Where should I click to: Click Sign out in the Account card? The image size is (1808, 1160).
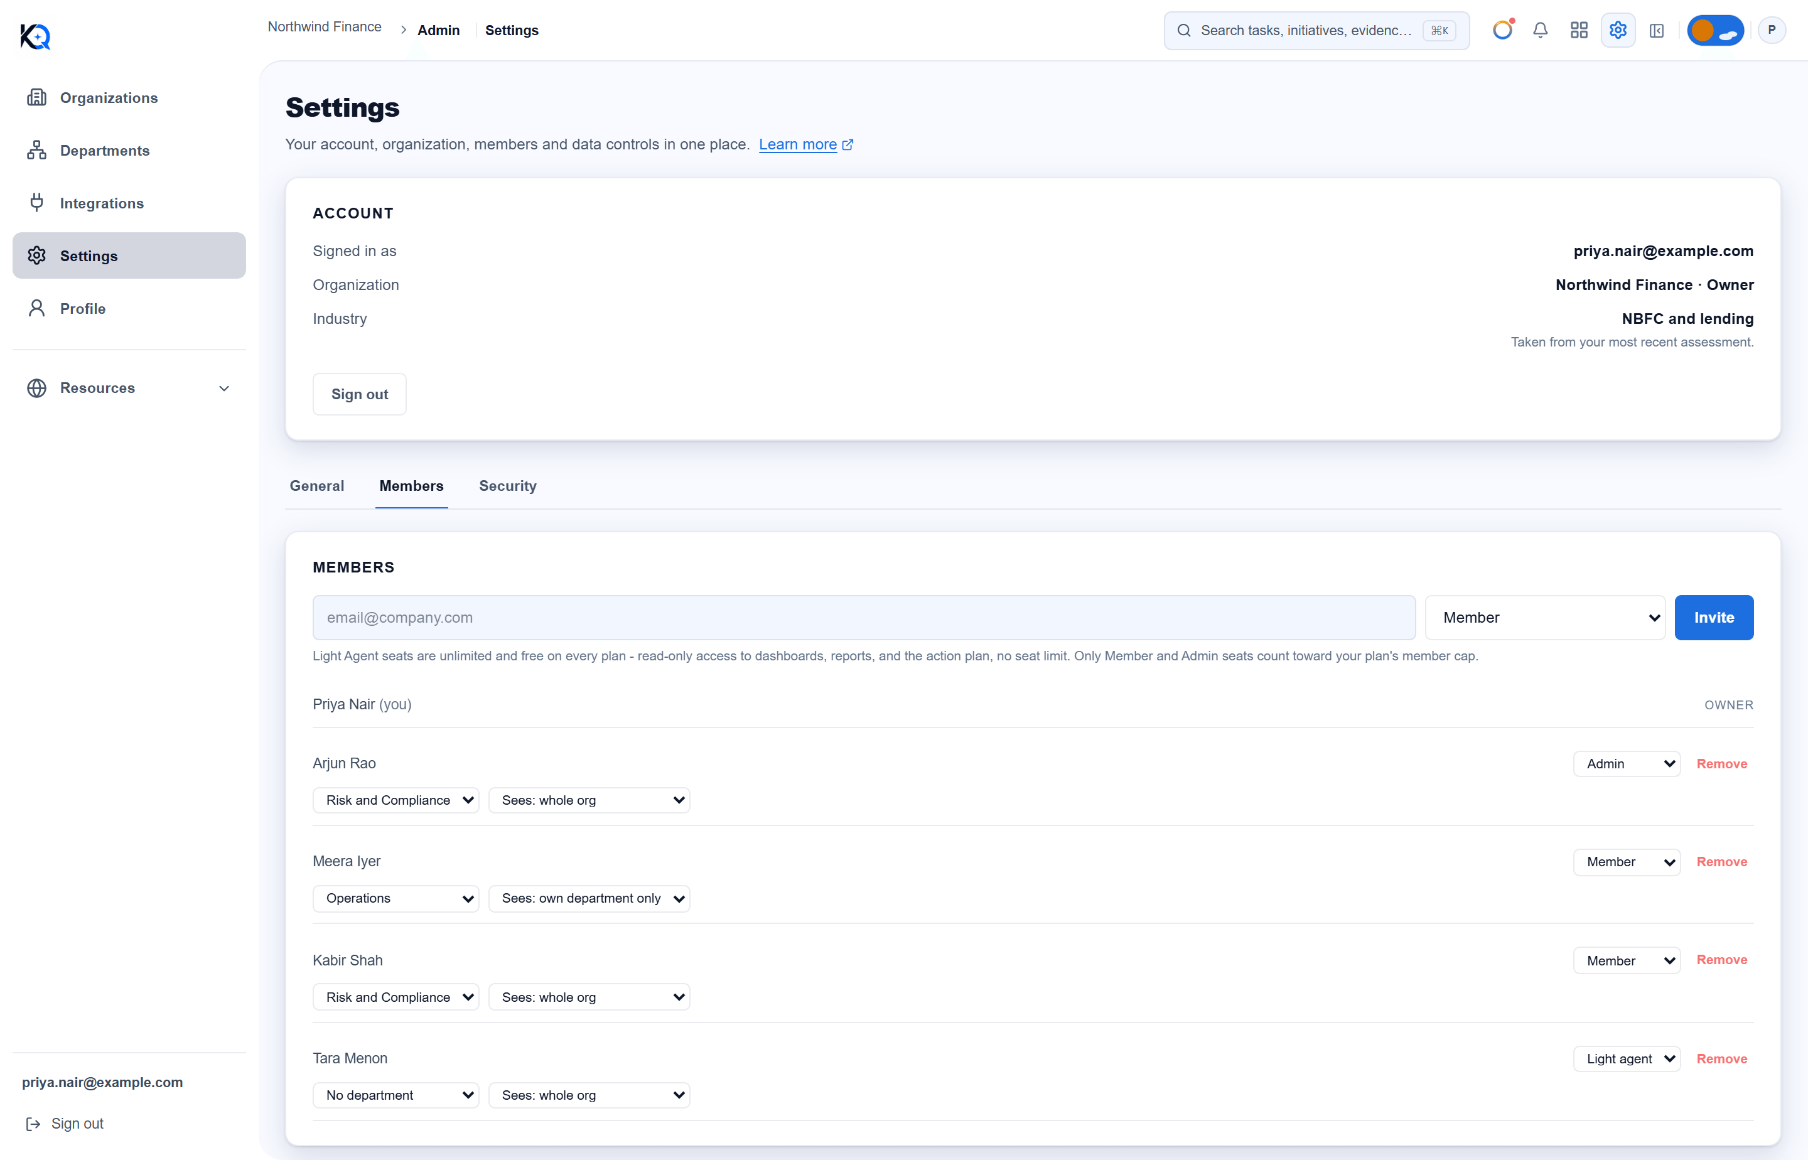359,394
